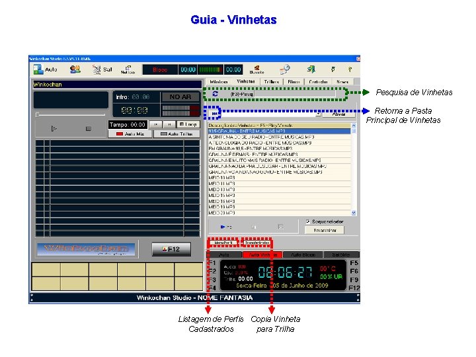476x357 pixels.
Task: Switch to the Vinhetas tab
Action: tap(245, 81)
